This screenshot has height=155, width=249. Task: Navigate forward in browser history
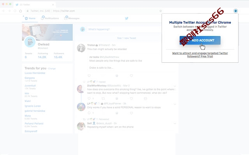9,11
